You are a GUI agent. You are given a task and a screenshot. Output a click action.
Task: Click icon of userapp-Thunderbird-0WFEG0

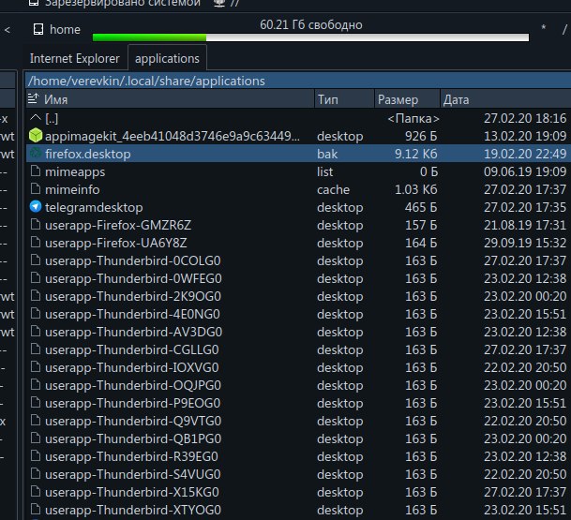click(x=36, y=278)
